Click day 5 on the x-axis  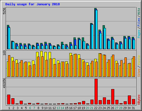[x=26, y=108]
